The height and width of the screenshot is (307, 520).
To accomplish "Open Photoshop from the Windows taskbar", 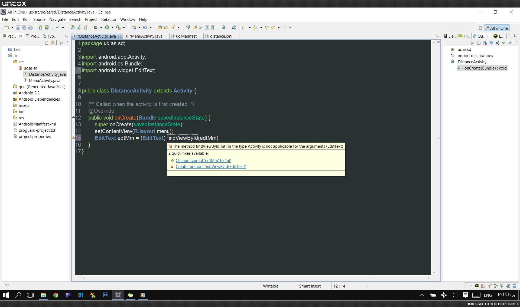I will [106, 295].
